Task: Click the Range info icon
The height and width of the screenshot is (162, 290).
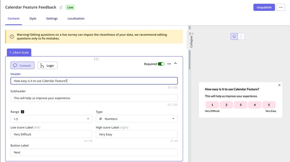Action: pos(22,112)
